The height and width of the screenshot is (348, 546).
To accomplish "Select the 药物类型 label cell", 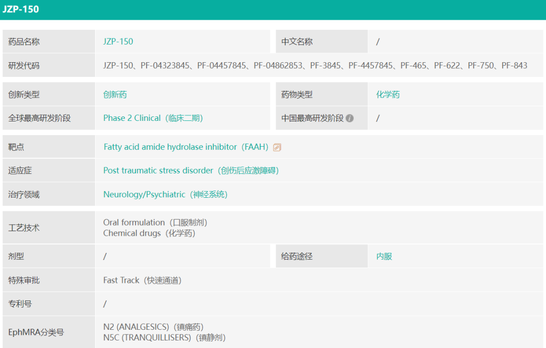I will point(322,95).
